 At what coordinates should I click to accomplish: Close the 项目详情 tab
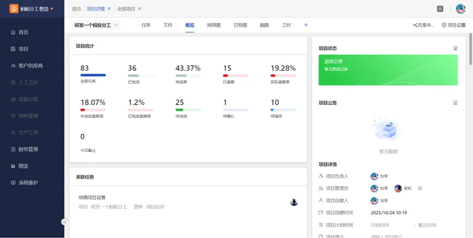click(109, 9)
